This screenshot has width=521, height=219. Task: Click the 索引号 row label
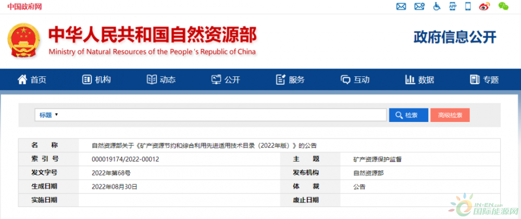tap(44, 159)
